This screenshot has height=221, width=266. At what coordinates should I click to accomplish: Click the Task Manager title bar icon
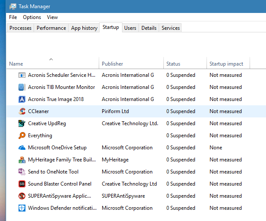13,6
